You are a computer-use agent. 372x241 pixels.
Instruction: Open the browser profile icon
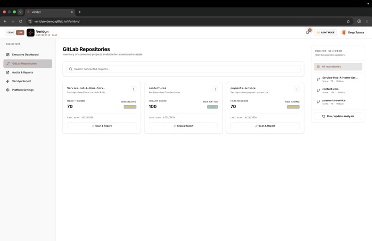click(x=359, y=21)
